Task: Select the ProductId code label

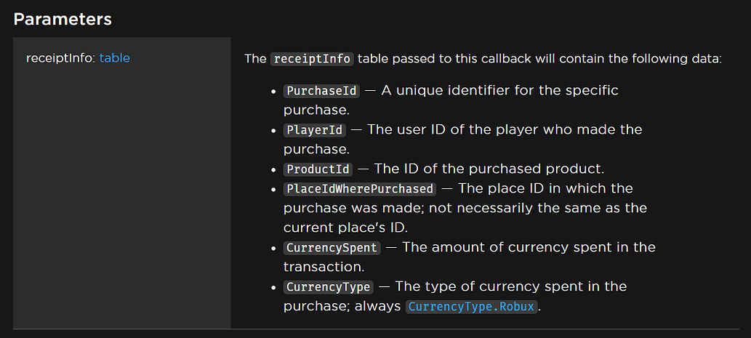Action: point(318,169)
